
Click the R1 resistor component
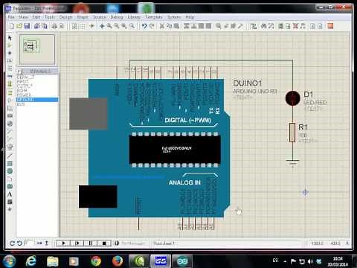tap(292, 133)
